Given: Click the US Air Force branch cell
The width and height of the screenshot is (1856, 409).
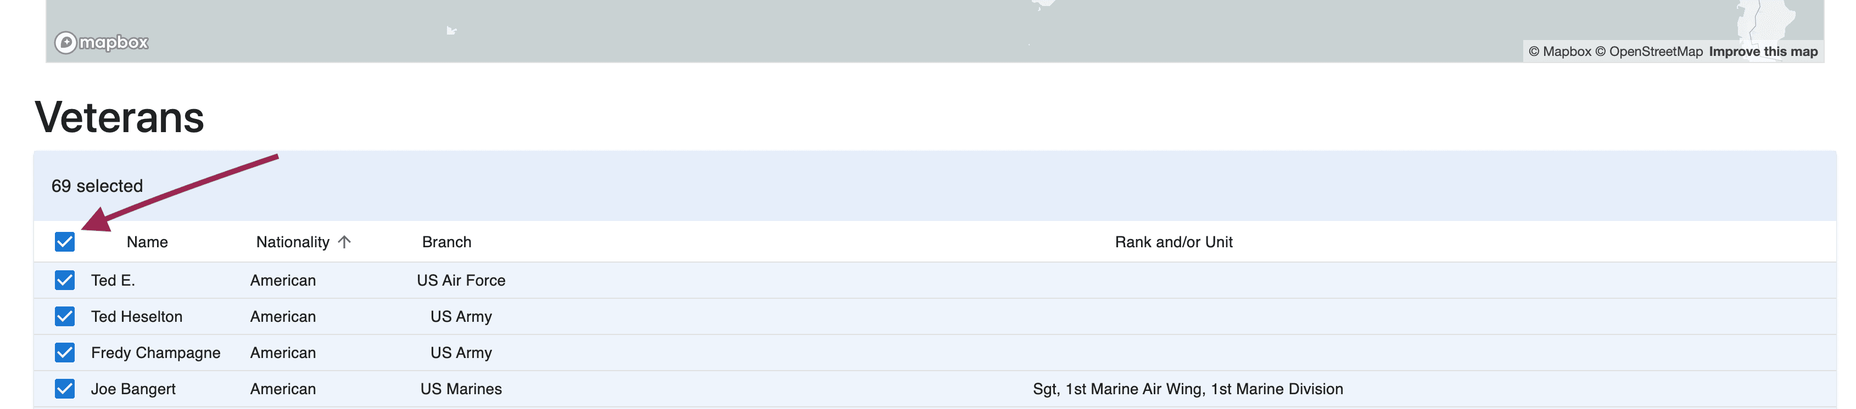Looking at the screenshot, I should click(x=461, y=280).
